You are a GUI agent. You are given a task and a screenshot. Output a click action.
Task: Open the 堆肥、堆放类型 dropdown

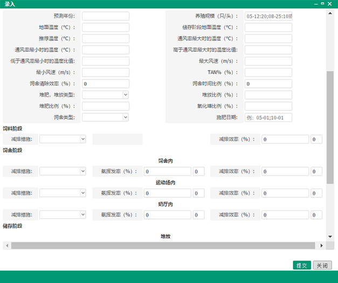pyautogui.click(x=105, y=95)
